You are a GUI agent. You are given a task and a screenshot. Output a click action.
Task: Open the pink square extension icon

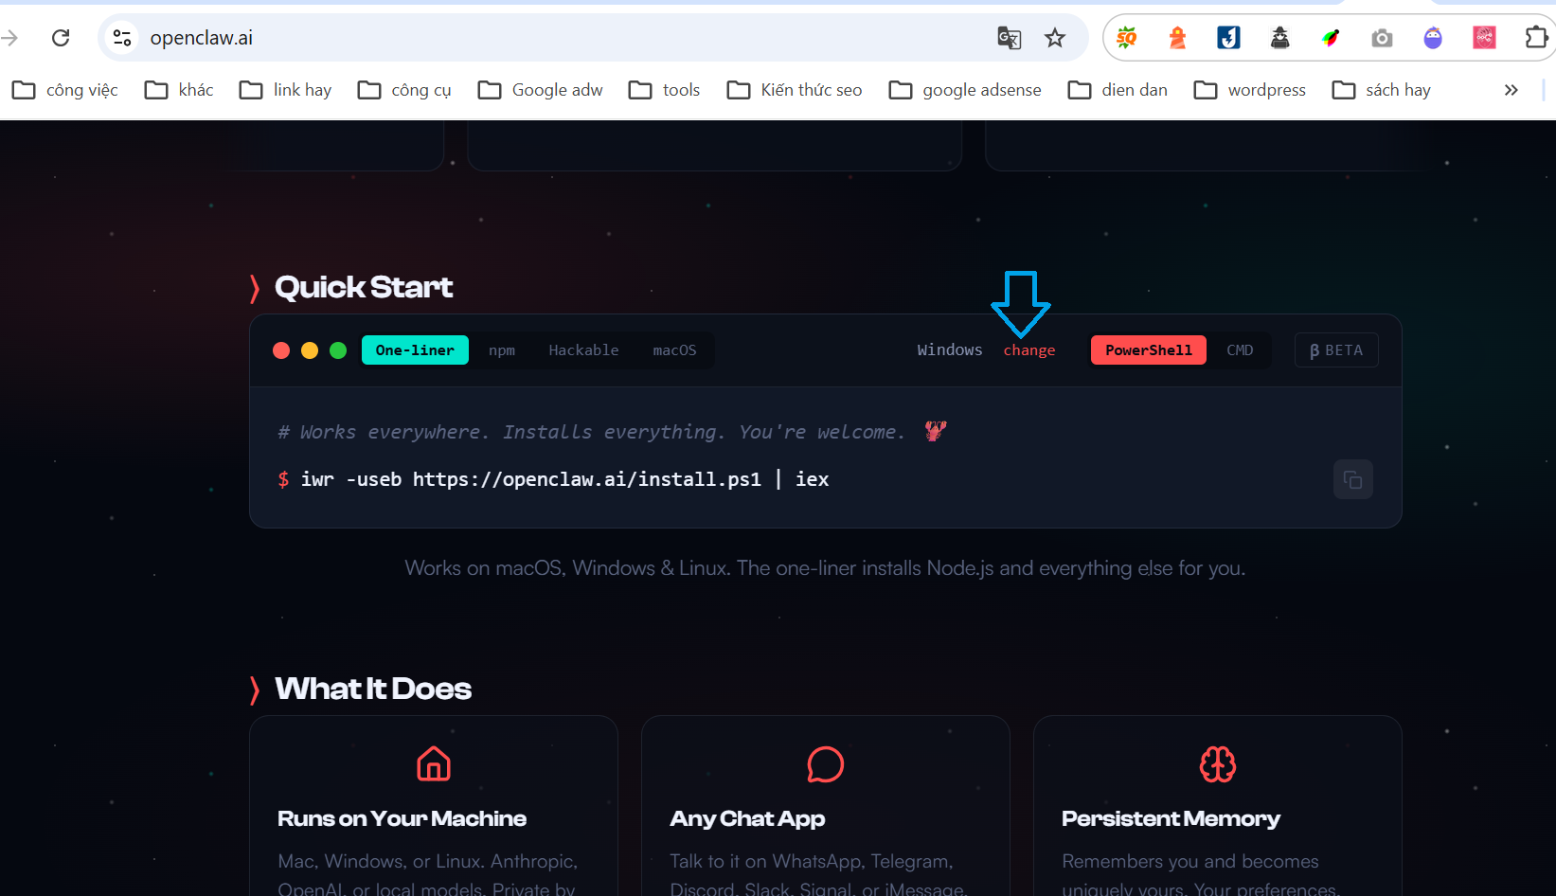(1484, 38)
